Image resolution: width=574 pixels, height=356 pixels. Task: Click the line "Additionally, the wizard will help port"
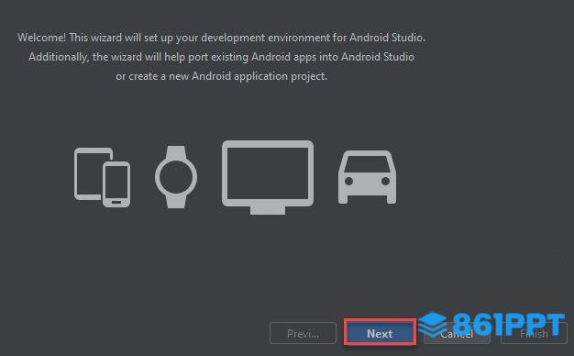pyautogui.click(x=222, y=57)
